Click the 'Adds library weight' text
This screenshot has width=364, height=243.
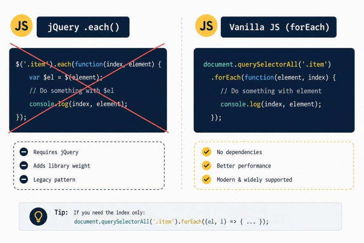(62, 166)
